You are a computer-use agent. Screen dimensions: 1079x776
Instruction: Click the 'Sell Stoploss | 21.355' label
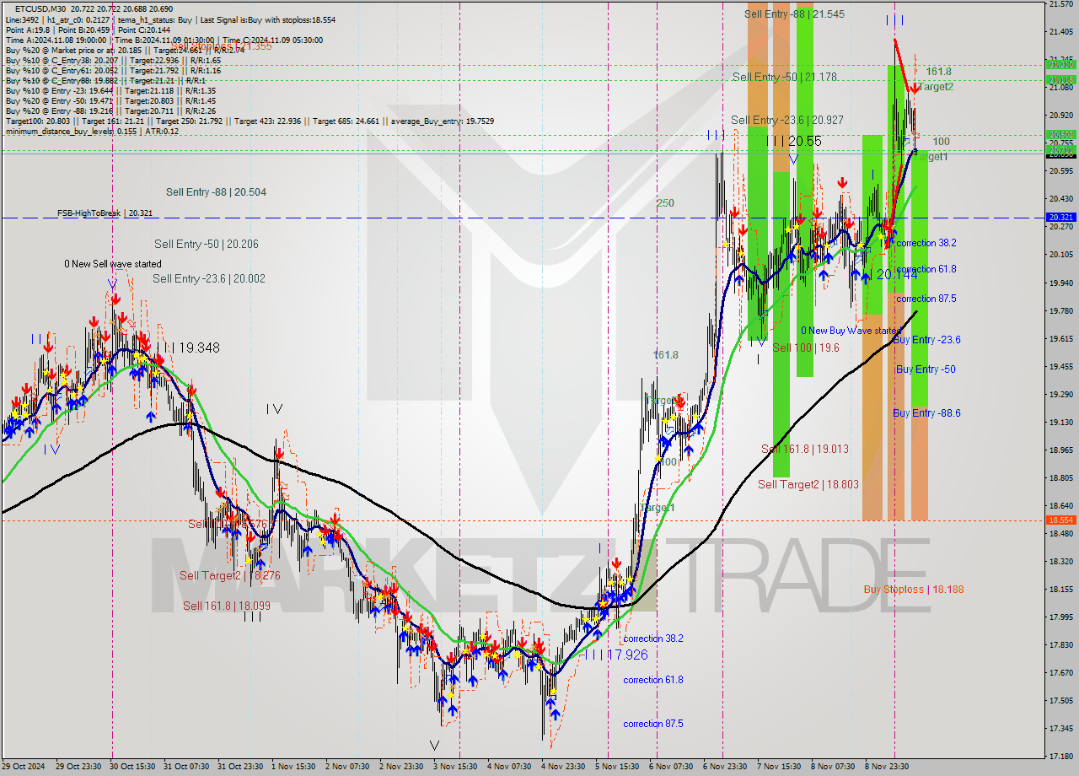pos(222,46)
